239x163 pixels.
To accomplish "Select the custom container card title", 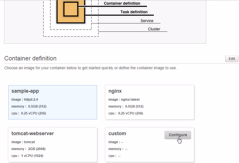I will [x=117, y=133].
